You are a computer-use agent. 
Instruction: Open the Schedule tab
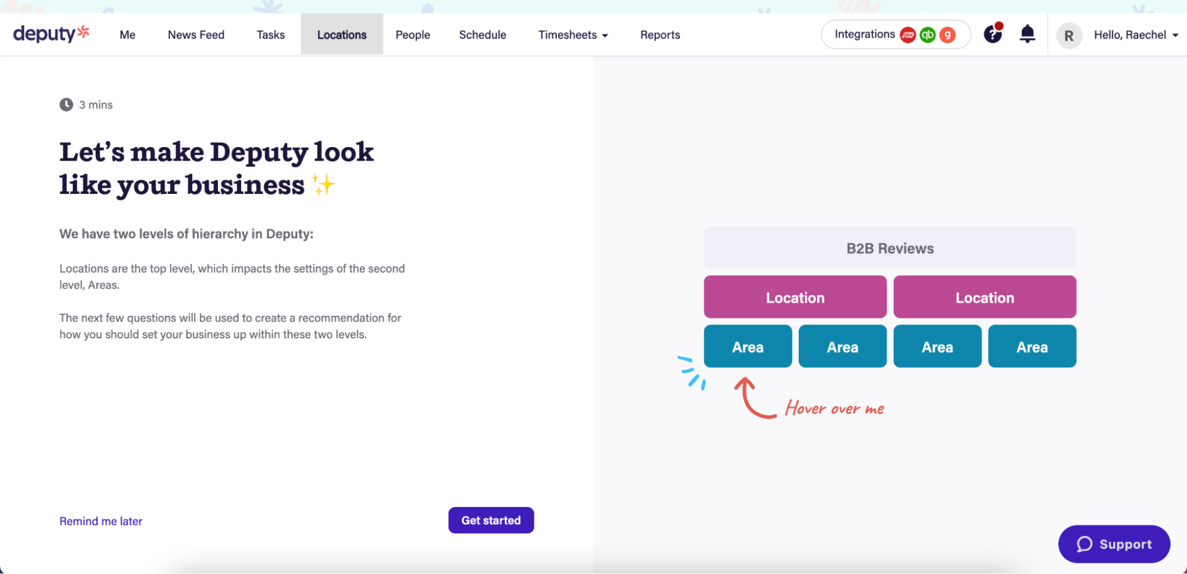tap(482, 35)
